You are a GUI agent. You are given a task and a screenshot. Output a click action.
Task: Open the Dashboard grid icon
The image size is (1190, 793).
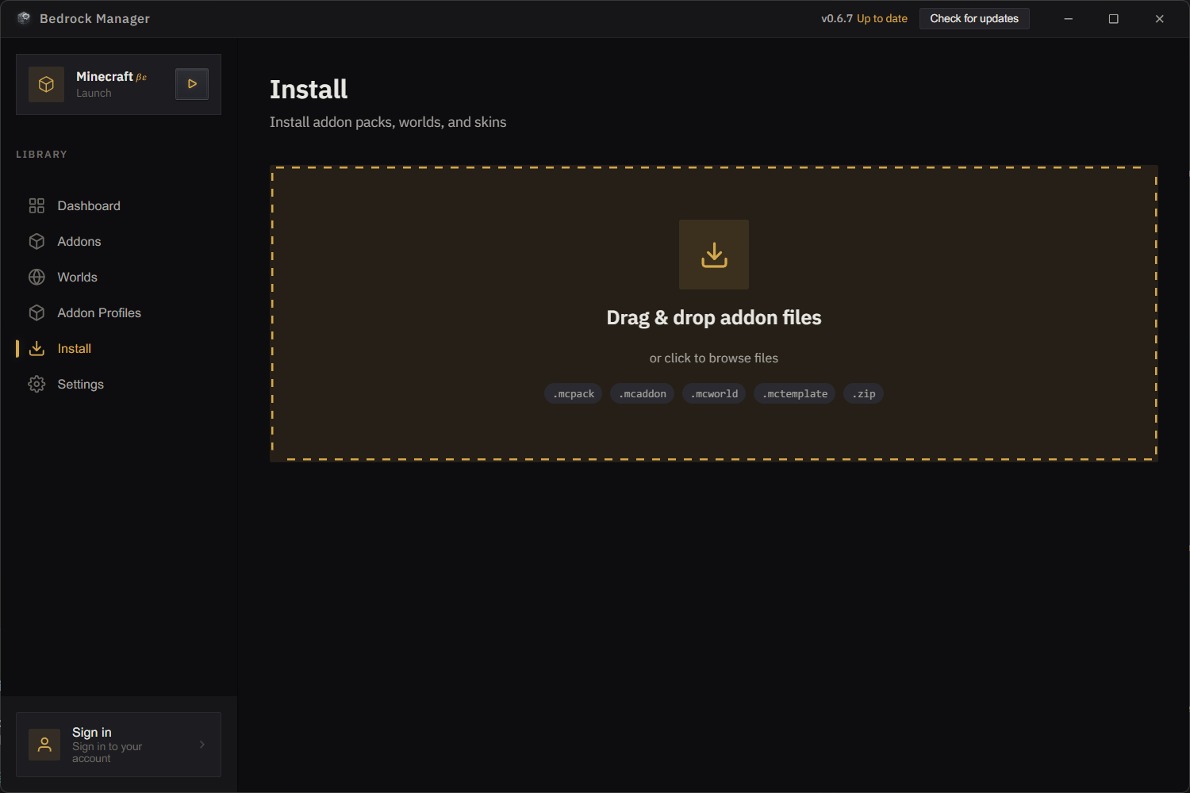tap(36, 206)
